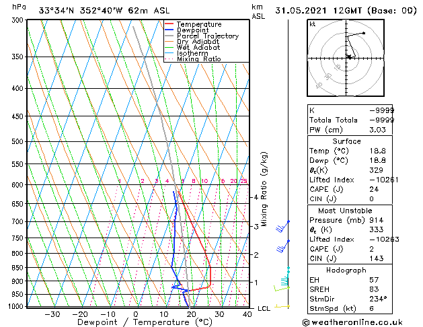Click the weatheronline.co.uk copyright text
The height and width of the screenshot is (327, 423).
[x=353, y=322]
